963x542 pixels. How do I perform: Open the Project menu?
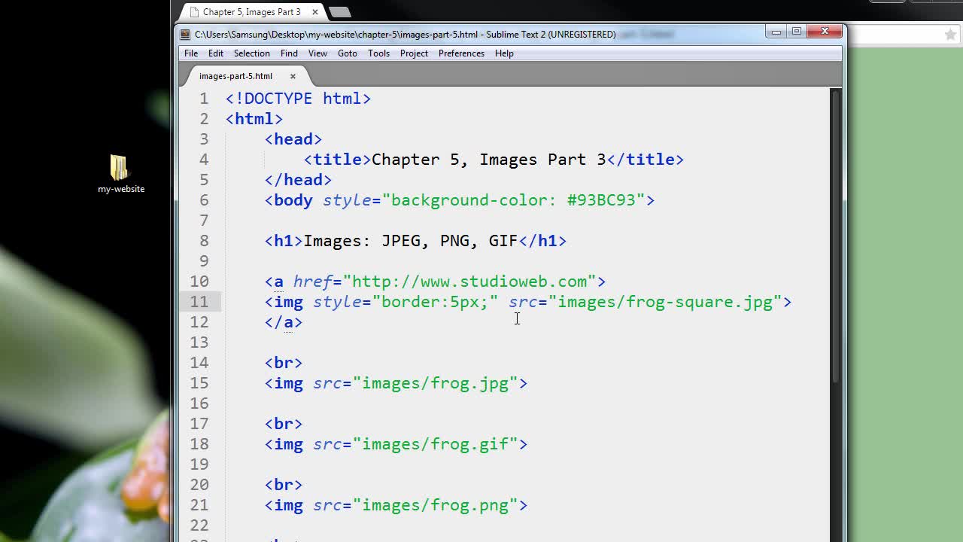pos(414,53)
